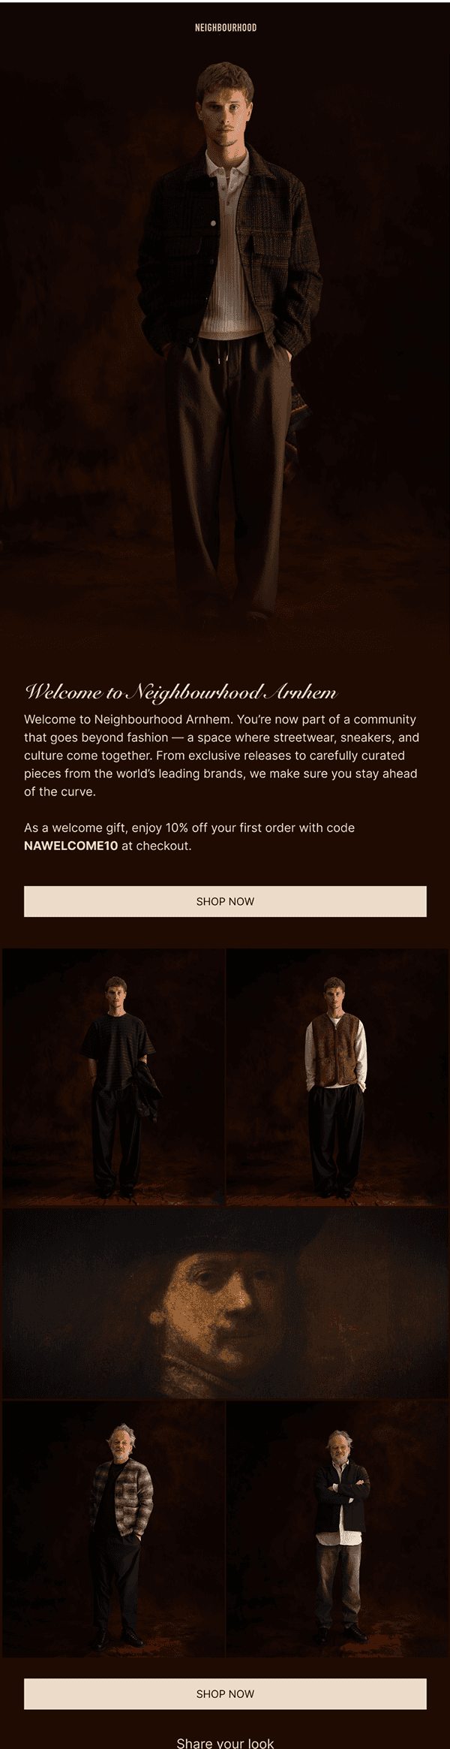Click the cursive Welcome to Neighbourhood Arnhem heading
The image size is (450, 1749).
coord(181,692)
